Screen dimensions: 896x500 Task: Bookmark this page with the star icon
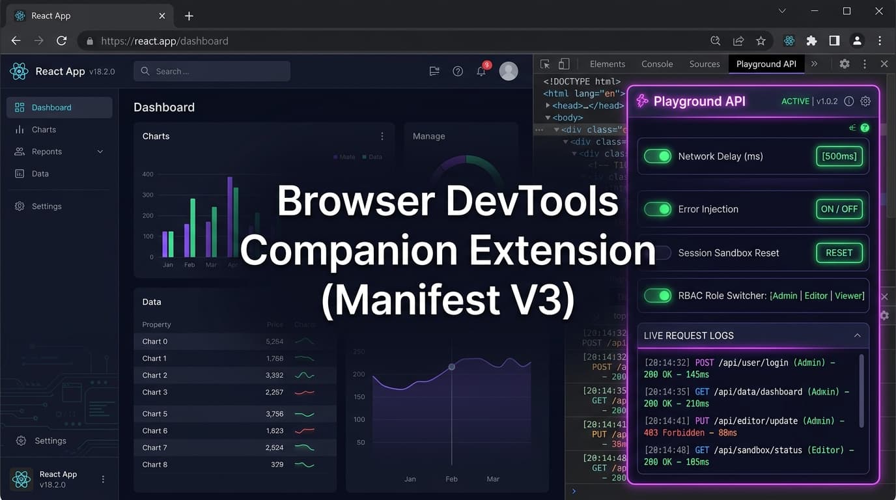click(761, 40)
